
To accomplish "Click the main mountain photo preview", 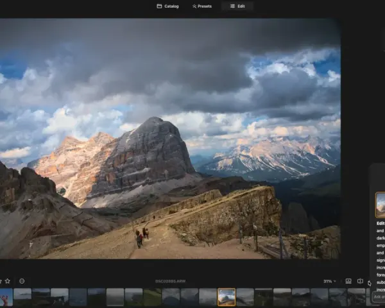I will pyautogui.click(x=170, y=139).
